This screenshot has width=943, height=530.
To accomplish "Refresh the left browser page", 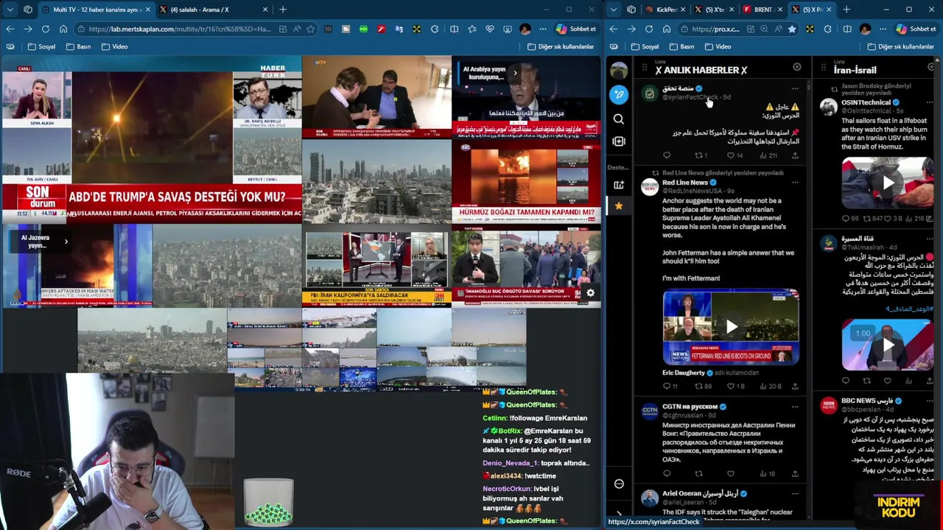I will pyautogui.click(x=46, y=29).
